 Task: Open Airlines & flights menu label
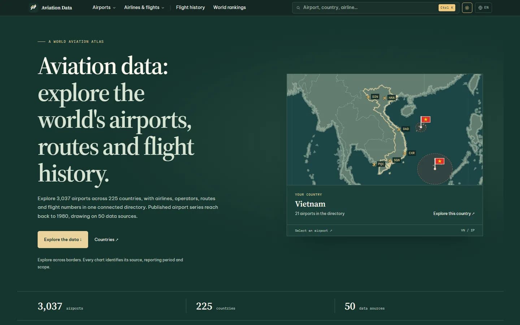[142, 7]
